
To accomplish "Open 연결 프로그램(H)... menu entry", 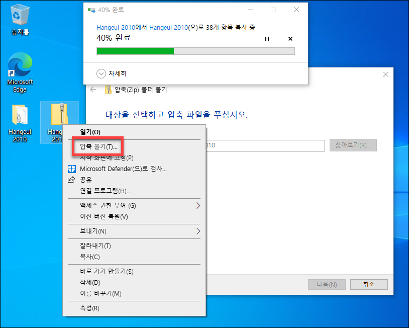I will pos(134,191).
